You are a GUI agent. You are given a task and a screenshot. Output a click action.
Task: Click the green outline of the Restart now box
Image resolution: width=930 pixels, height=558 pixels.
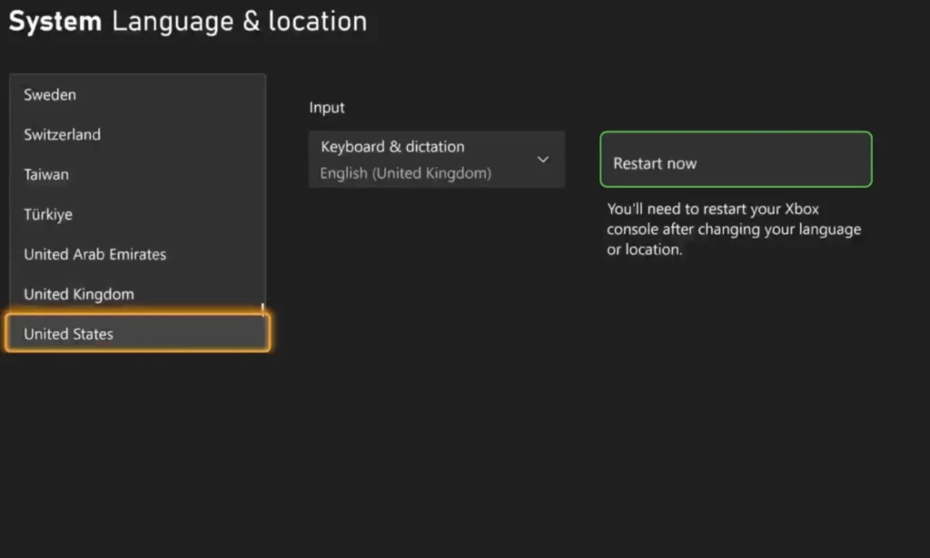pyautogui.click(x=736, y=132)
